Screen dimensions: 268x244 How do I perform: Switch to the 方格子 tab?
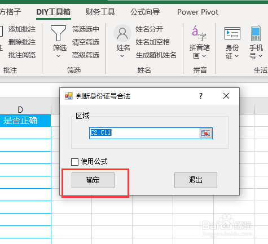point(10,12)
